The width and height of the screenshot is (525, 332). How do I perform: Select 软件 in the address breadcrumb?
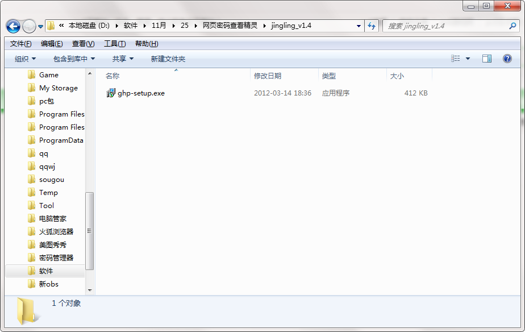pos(131,26)
